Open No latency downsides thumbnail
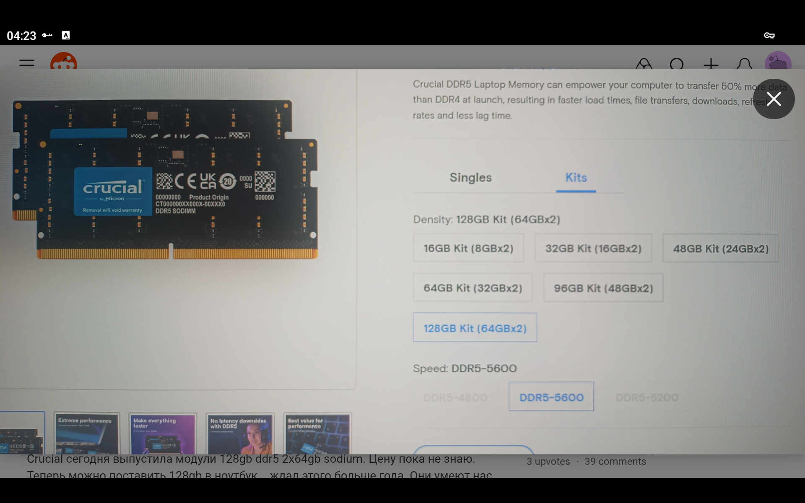805x503 pixels. coord(240,434)
